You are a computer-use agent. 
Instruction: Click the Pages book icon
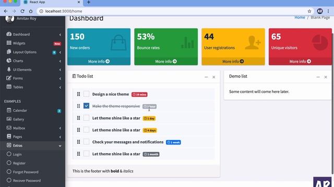(9, 136)
